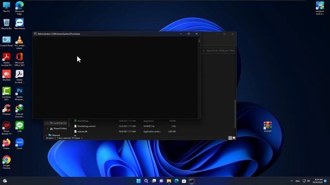Maximize the Administrator cmd window
This screenshot has height=185, width=330.
[189, 34]
